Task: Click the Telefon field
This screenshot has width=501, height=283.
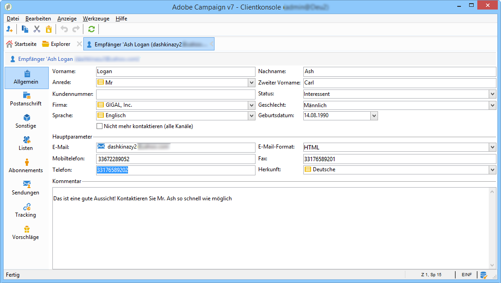Action: (175, 170)
